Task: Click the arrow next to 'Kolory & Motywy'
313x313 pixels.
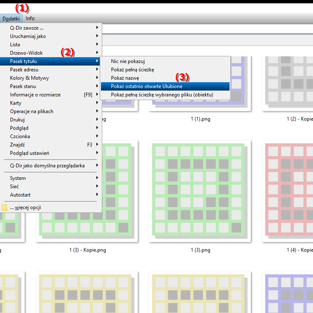Action: click(x=97, y=78)
